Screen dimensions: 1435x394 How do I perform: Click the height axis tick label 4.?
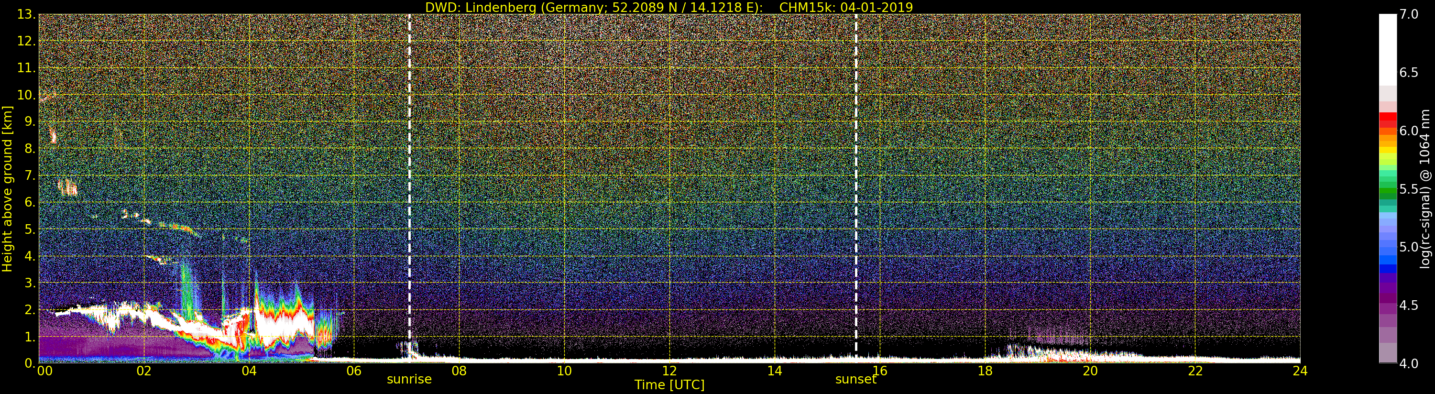(x=30, y=256)
